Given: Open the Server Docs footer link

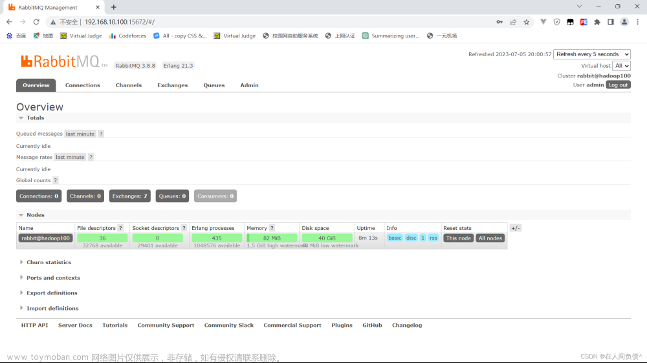Looking at the screenshot, I should (x=75, y=325).
